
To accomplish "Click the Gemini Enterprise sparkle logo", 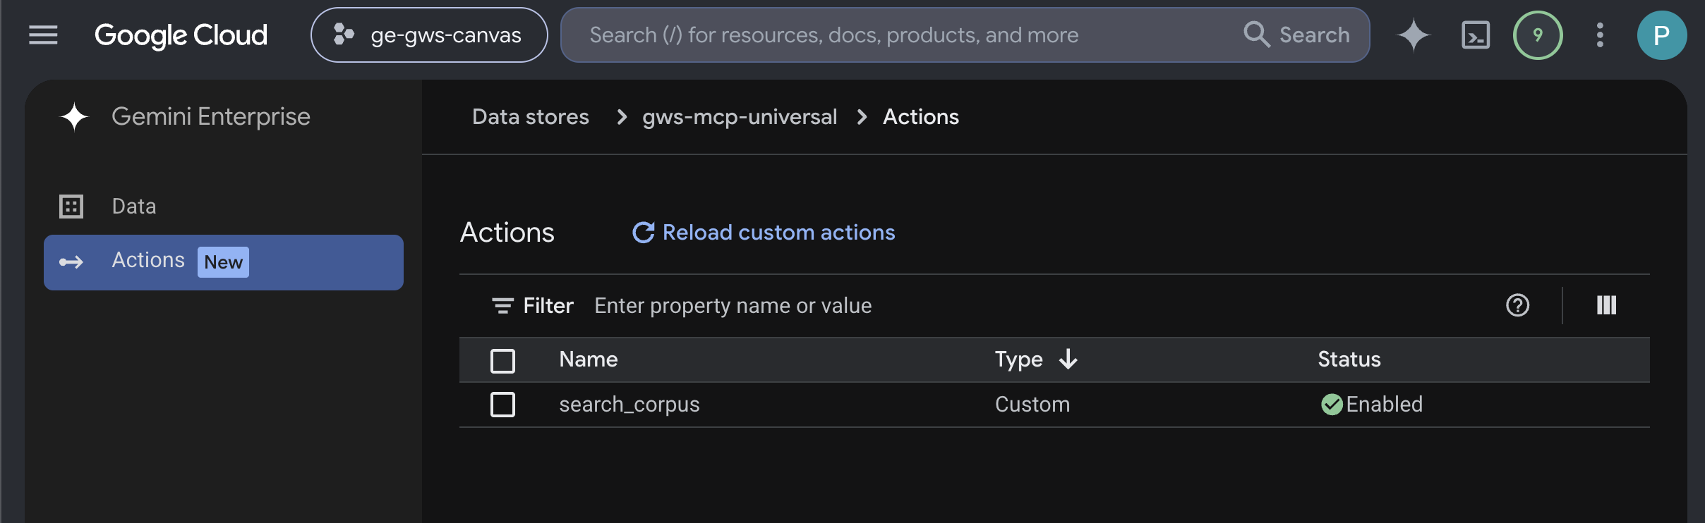I will 74,116.
